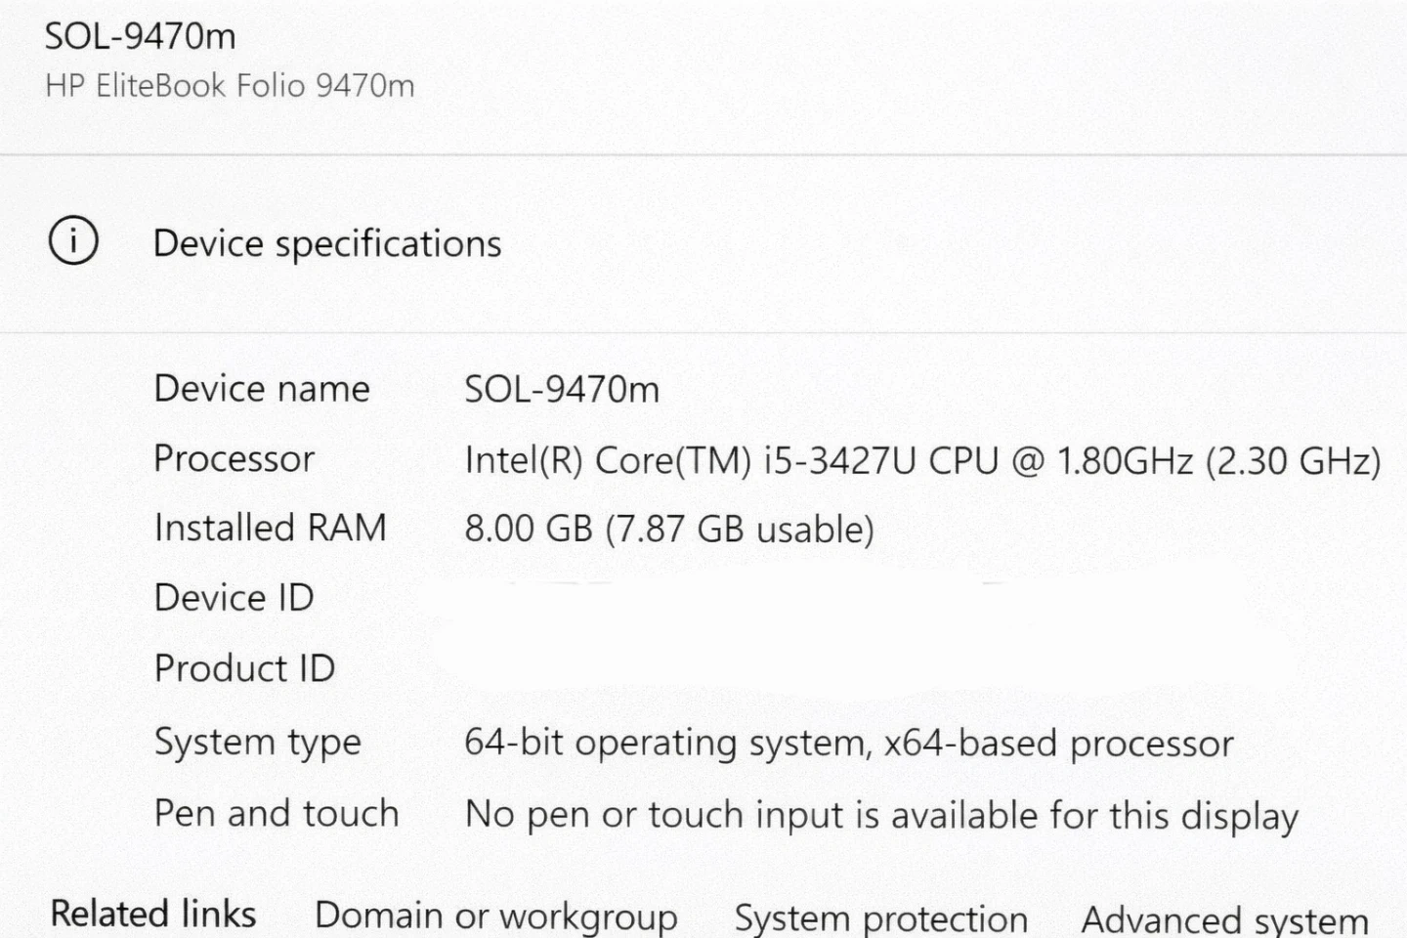Click the Related links label

[153, 914]
